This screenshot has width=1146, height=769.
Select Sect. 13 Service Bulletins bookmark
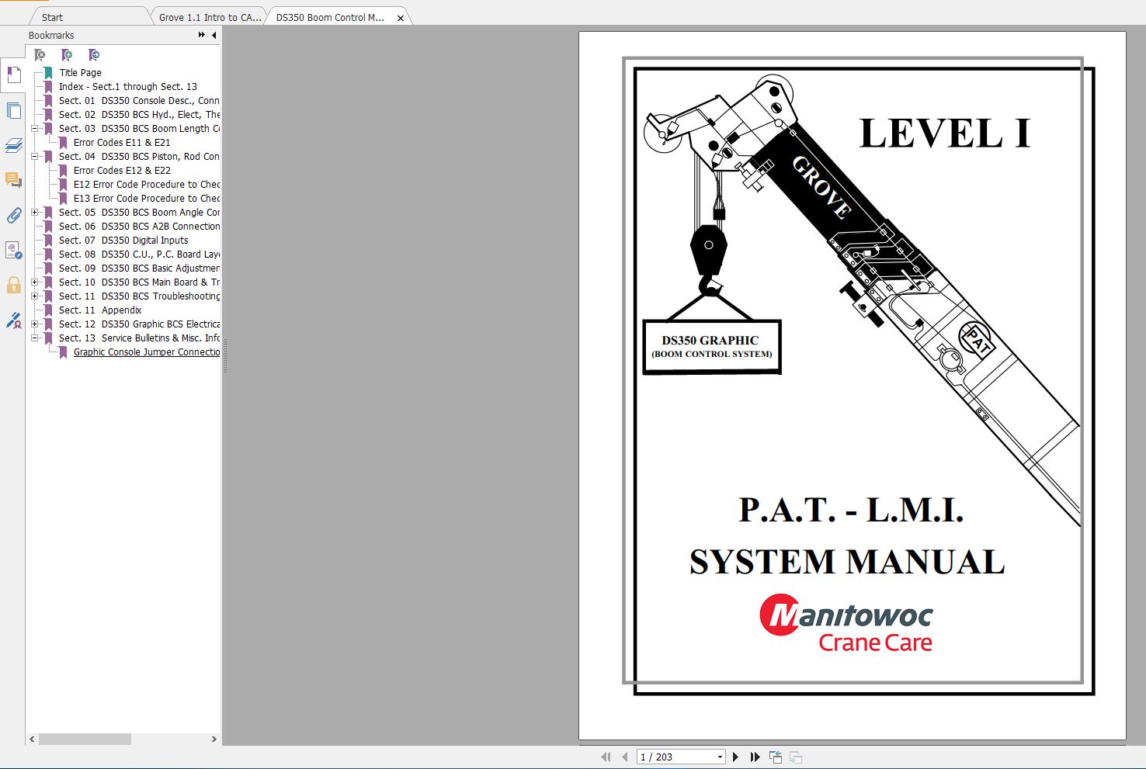pos(139,338)
